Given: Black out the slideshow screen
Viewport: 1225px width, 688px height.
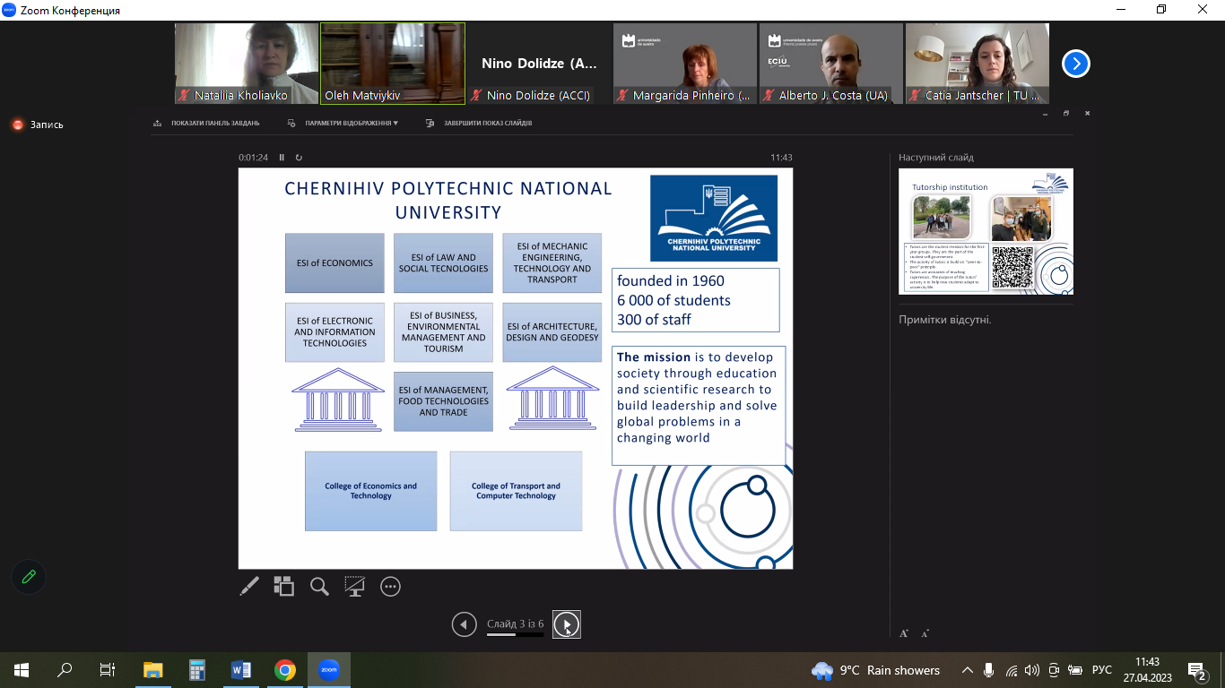Looking at the screenshot, I should click(355, 587).
